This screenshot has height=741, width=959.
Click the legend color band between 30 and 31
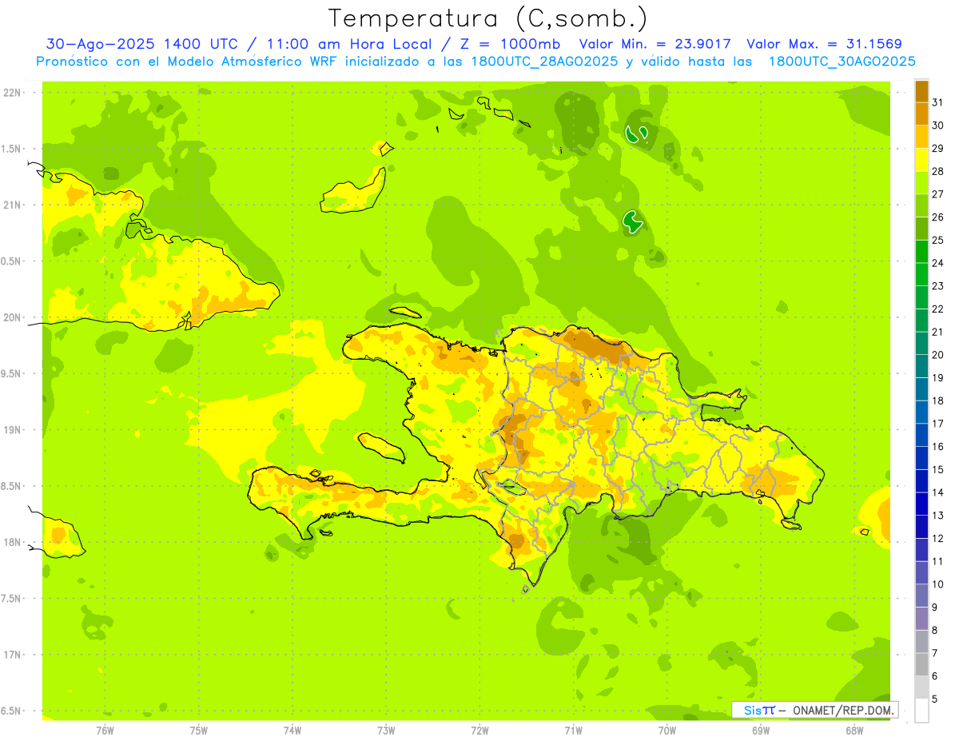921,114
